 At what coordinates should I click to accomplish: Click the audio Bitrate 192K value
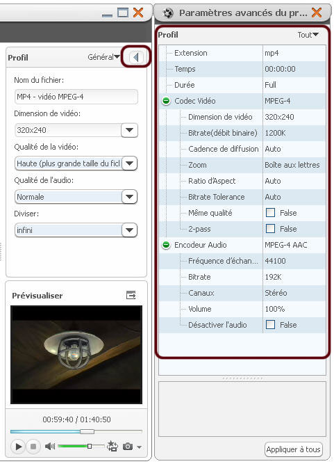pos(273,277)
